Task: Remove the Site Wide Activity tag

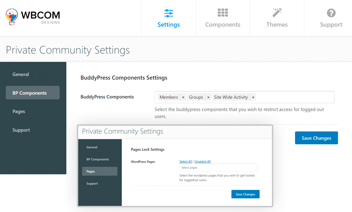Action: (x=253, y=98)
